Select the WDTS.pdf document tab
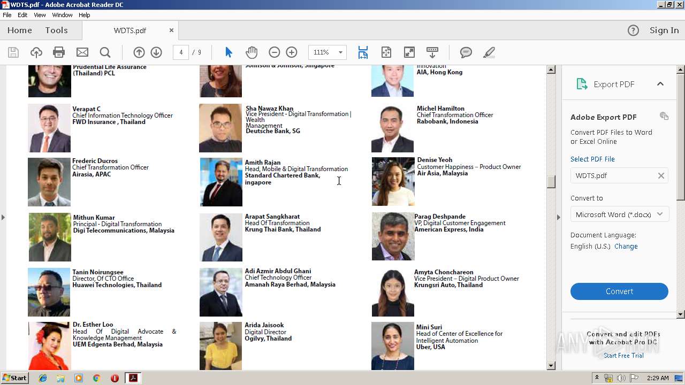This screenshot has height=385, width=685. pos(130,30)
